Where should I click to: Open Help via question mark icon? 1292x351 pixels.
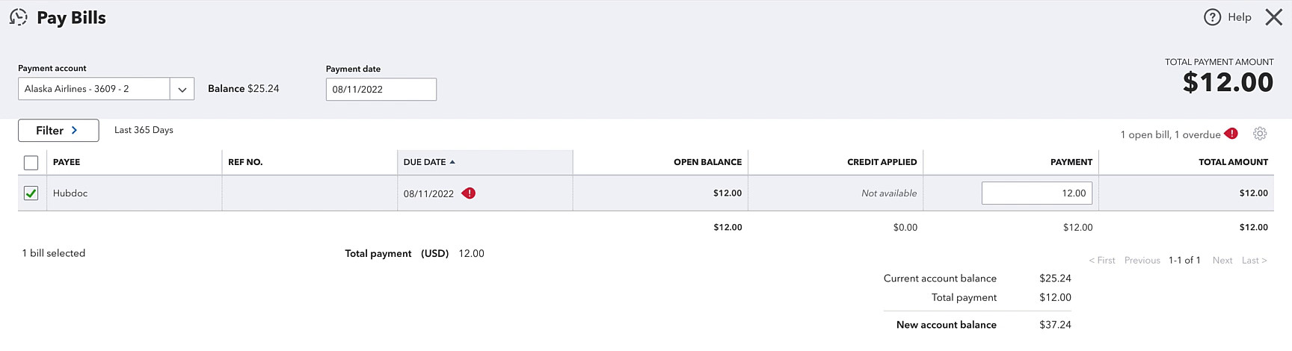pos(1212,17)
